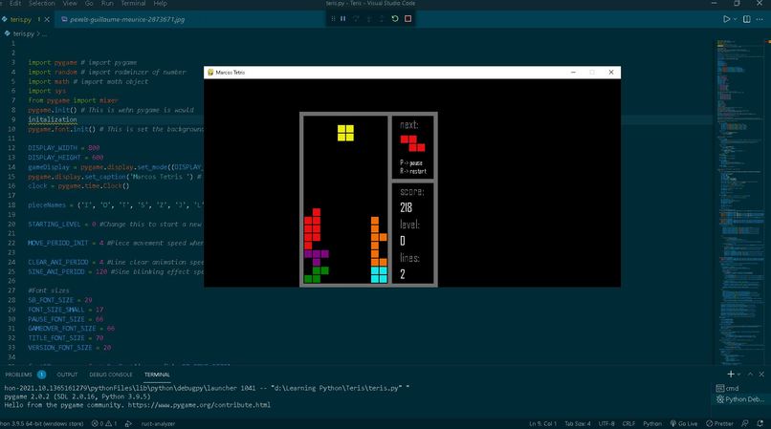Open the Help menu
Viewport: 771px width, 429px height.
[x=161, y=4]
